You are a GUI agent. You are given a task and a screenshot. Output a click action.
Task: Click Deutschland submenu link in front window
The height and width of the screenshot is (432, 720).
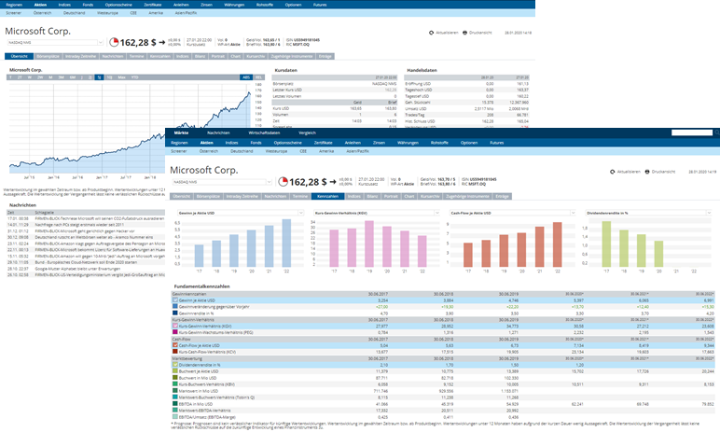[242, 151]
